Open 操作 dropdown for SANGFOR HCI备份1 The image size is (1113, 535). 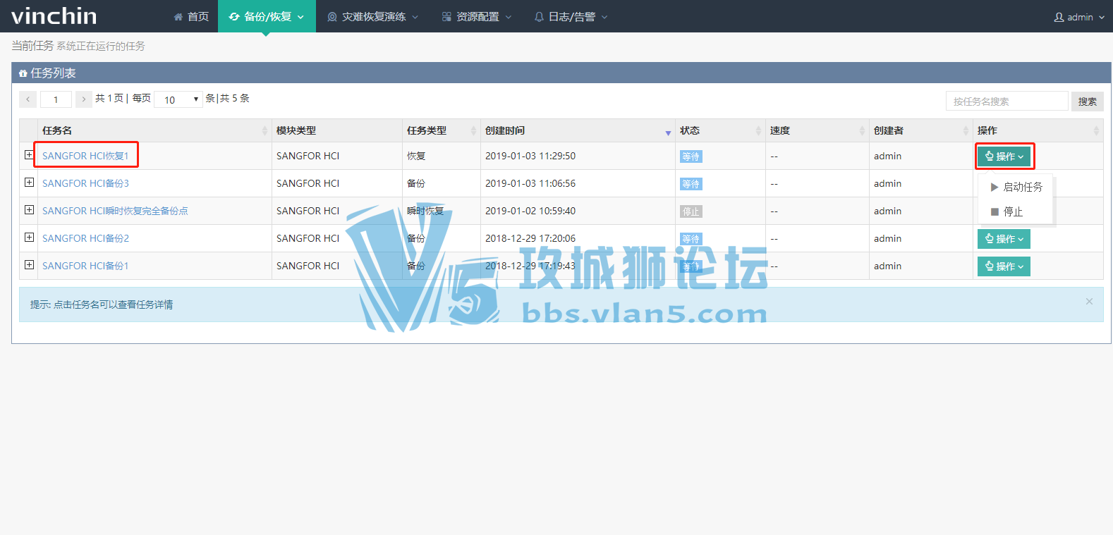pos(1004,266)
